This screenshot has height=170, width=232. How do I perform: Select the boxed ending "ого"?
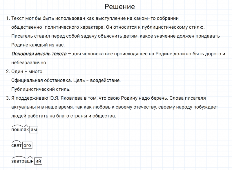coord(27,146)
